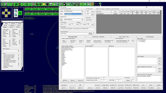Screen dimensions: 166x93
Task: Collapse CS Valanthe 001 in Order of Battle
Action: (138, 40)
